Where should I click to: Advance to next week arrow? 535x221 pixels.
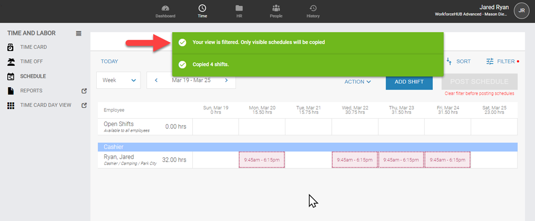[x=226, y=80]
